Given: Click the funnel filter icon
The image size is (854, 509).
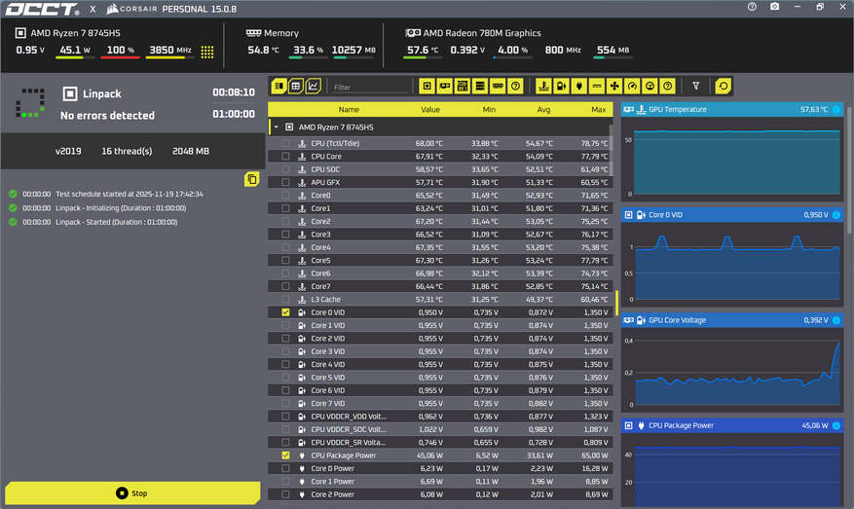Looking at the screenshot, I should pyautogui.click(x=695, y=86).
